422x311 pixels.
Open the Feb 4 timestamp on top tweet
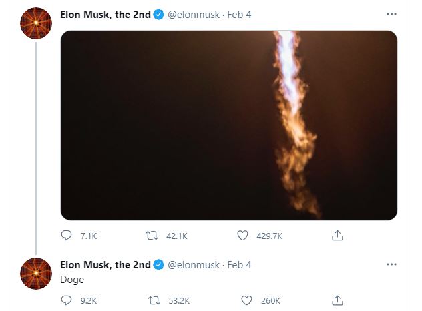click(x=239, y=15)
